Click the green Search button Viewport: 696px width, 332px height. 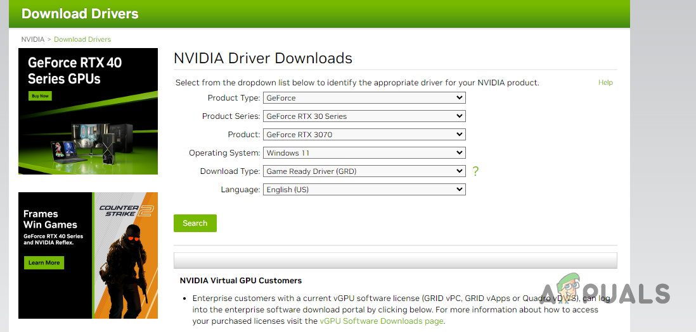(195, 223)
